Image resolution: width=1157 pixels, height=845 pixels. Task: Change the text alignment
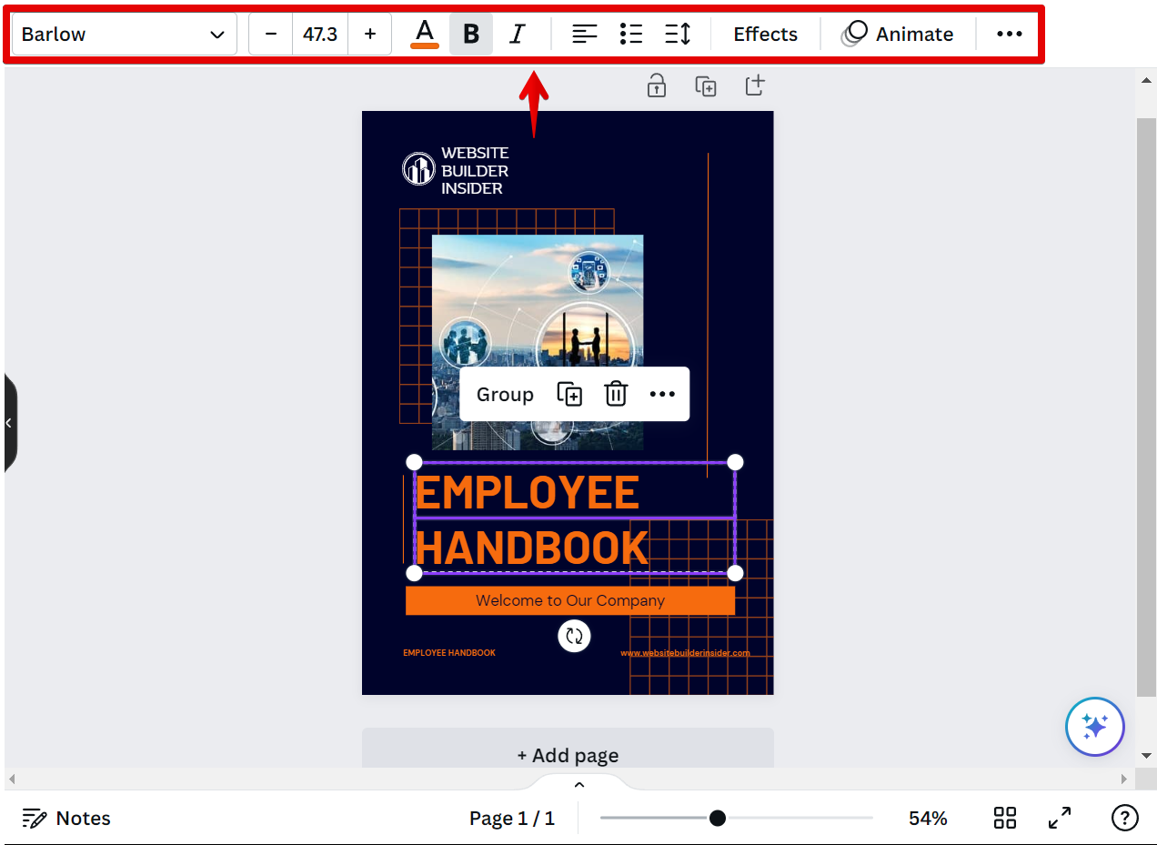click(585, 35)
